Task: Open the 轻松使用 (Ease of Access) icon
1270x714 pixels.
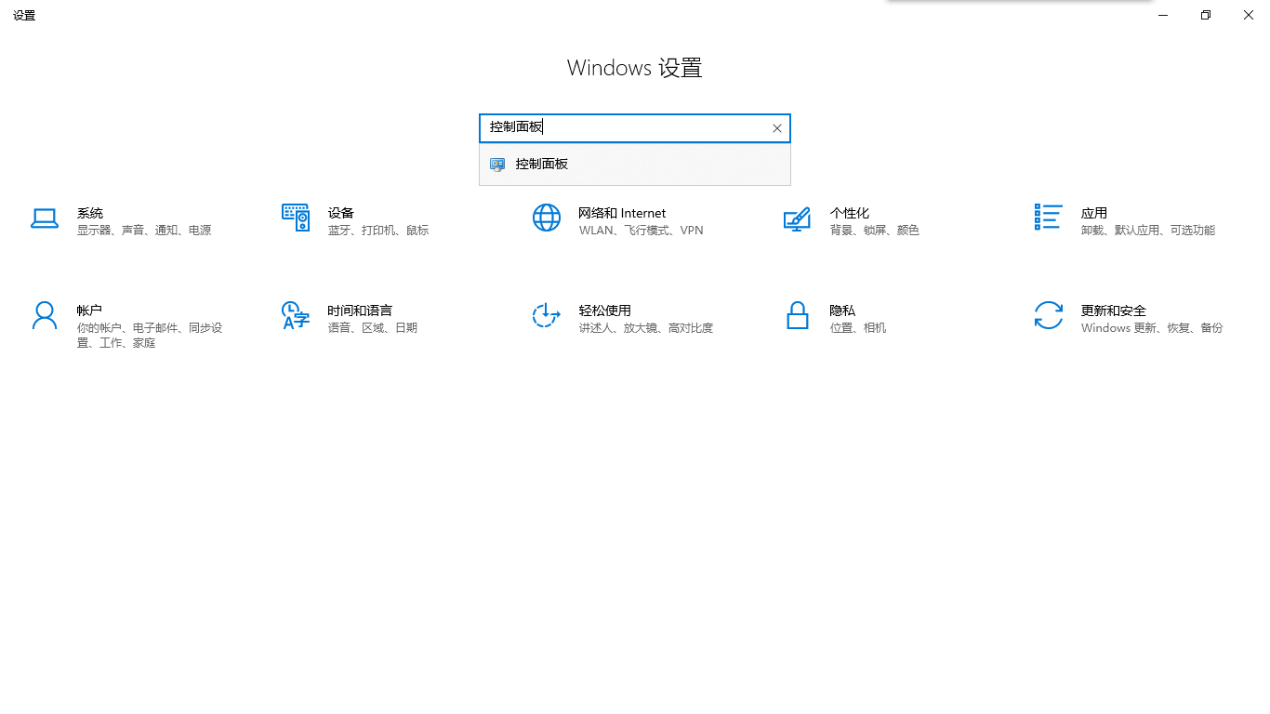Action: 547,315
